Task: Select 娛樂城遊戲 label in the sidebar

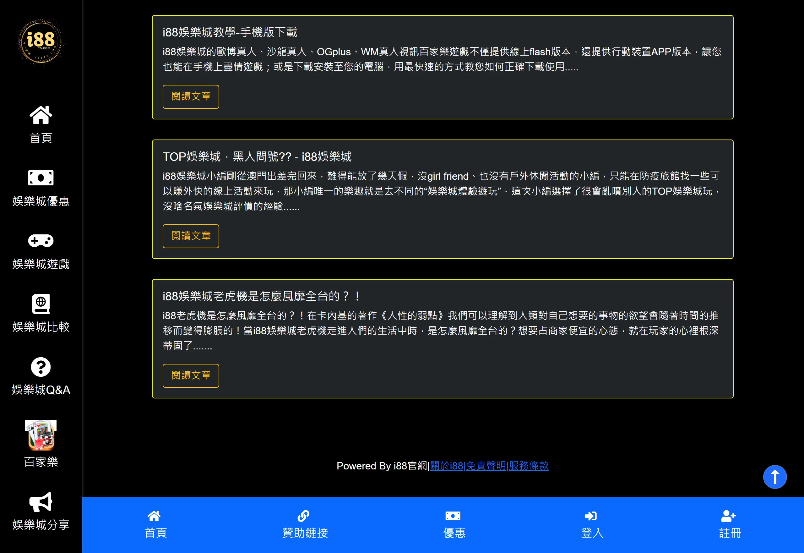Action: (41, 264)
